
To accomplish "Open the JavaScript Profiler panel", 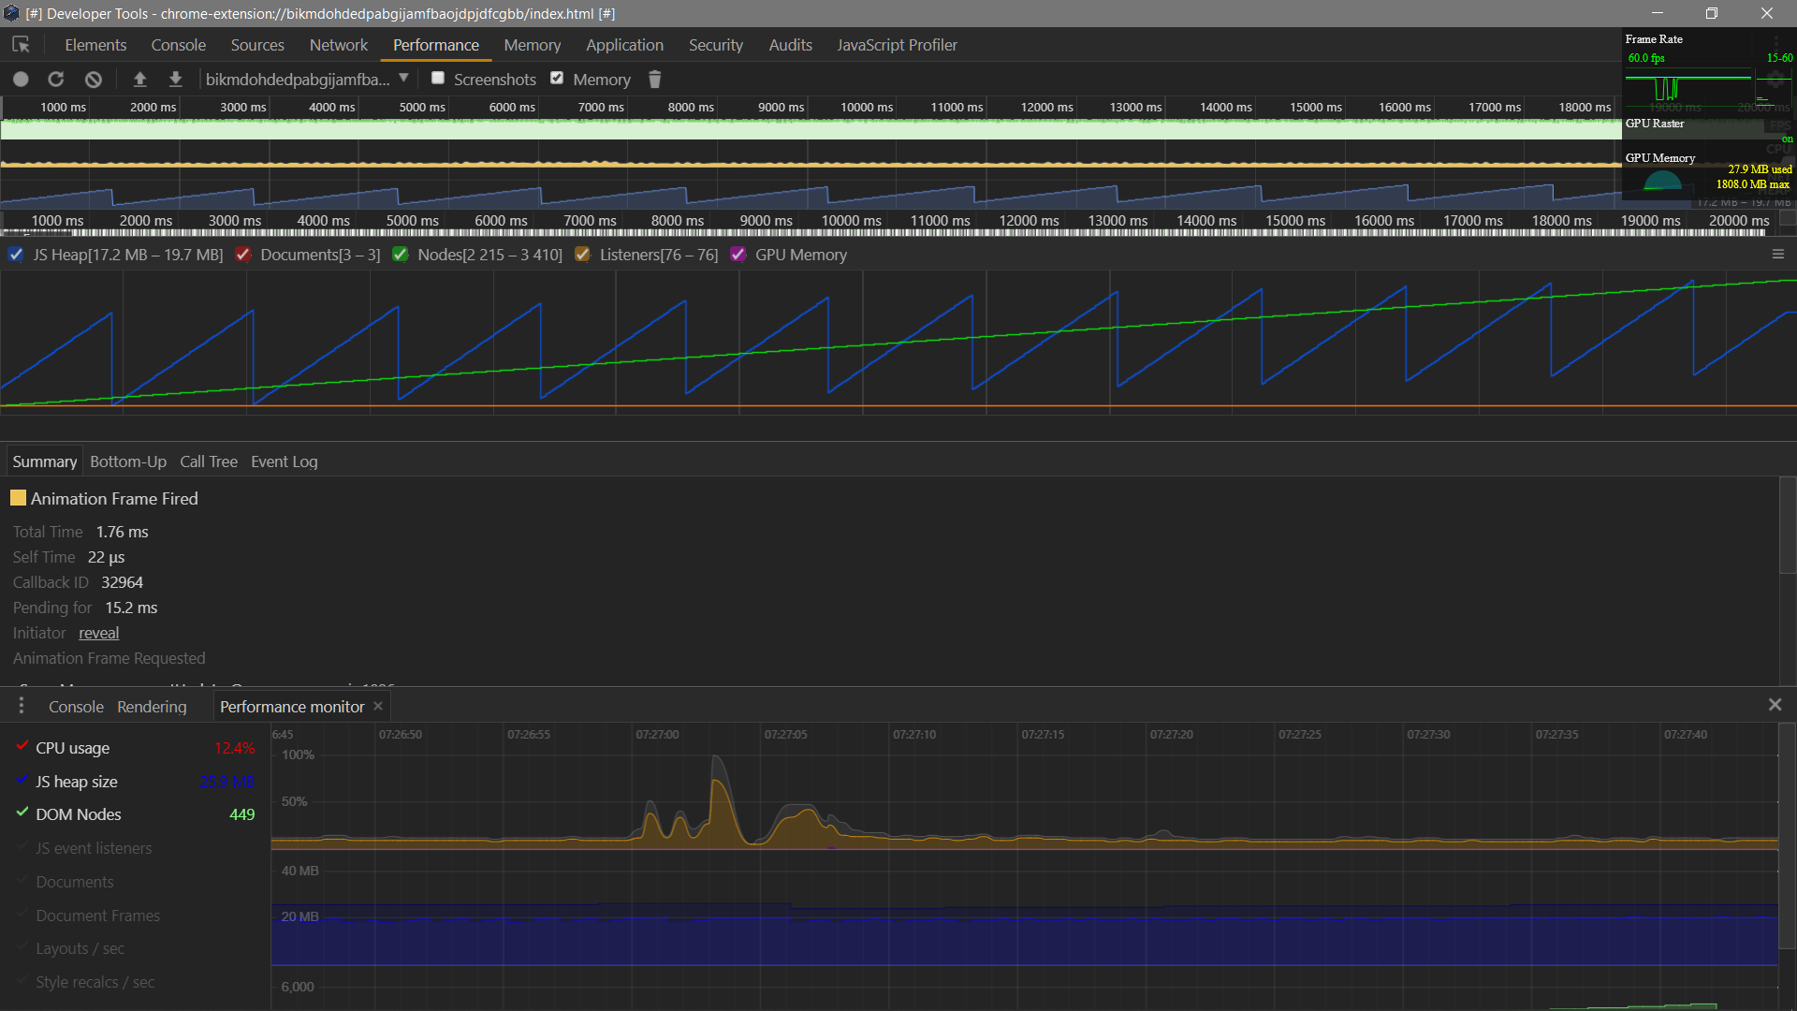I will point(897,45).
